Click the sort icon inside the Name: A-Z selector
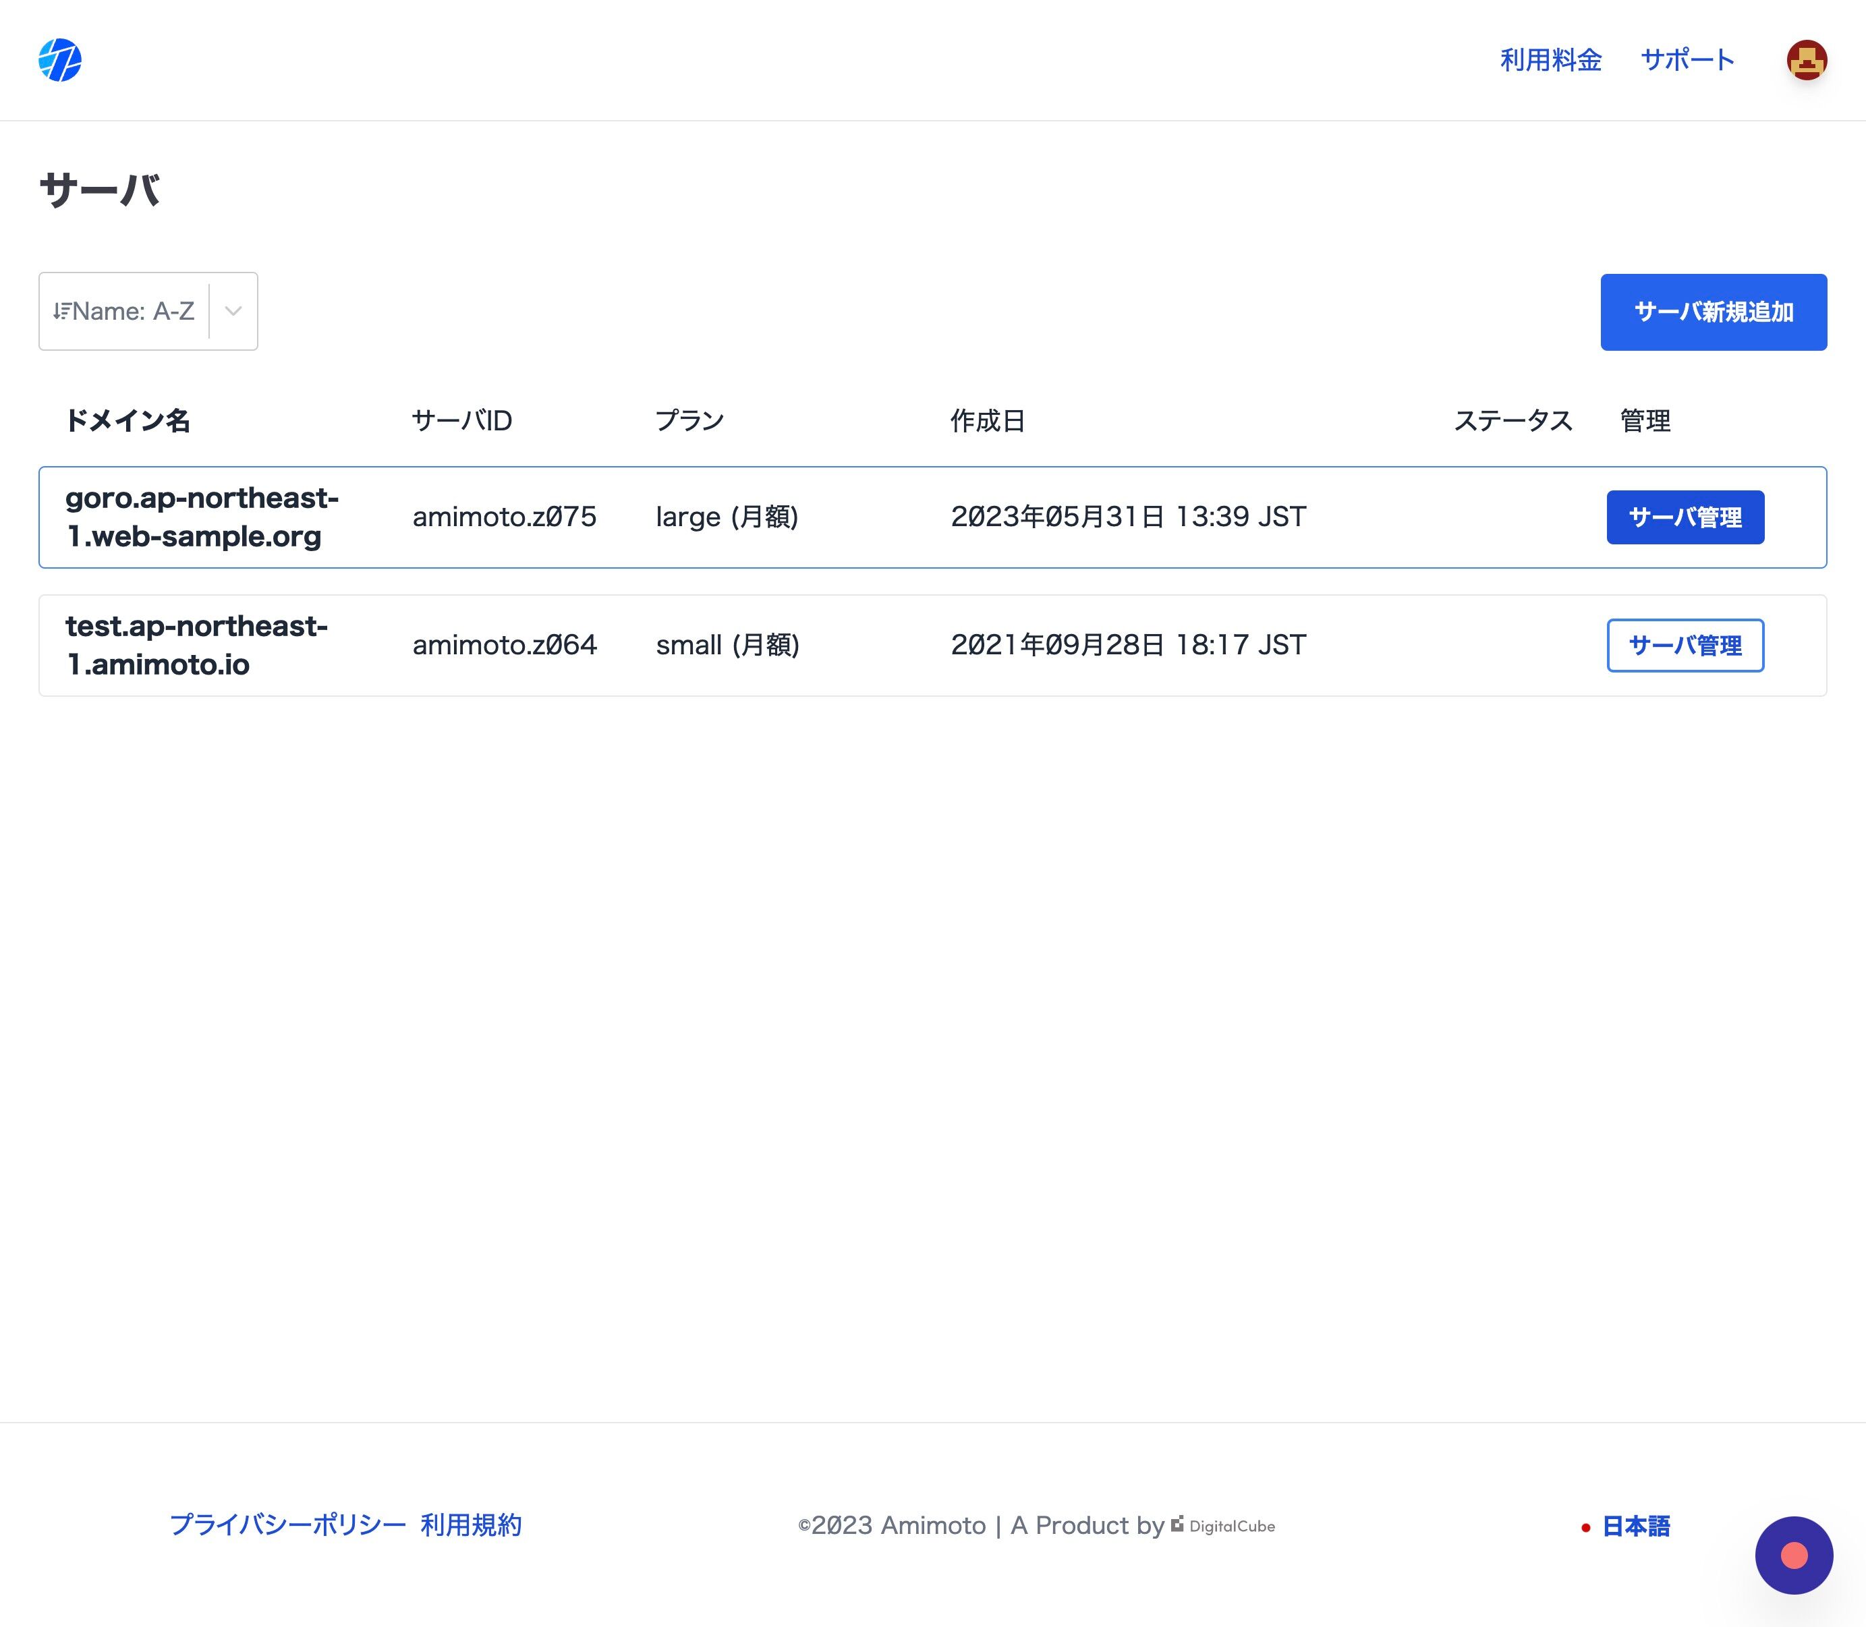Screen dimensions: 1866x1627 pyautogui.click(x=63, y=310)
